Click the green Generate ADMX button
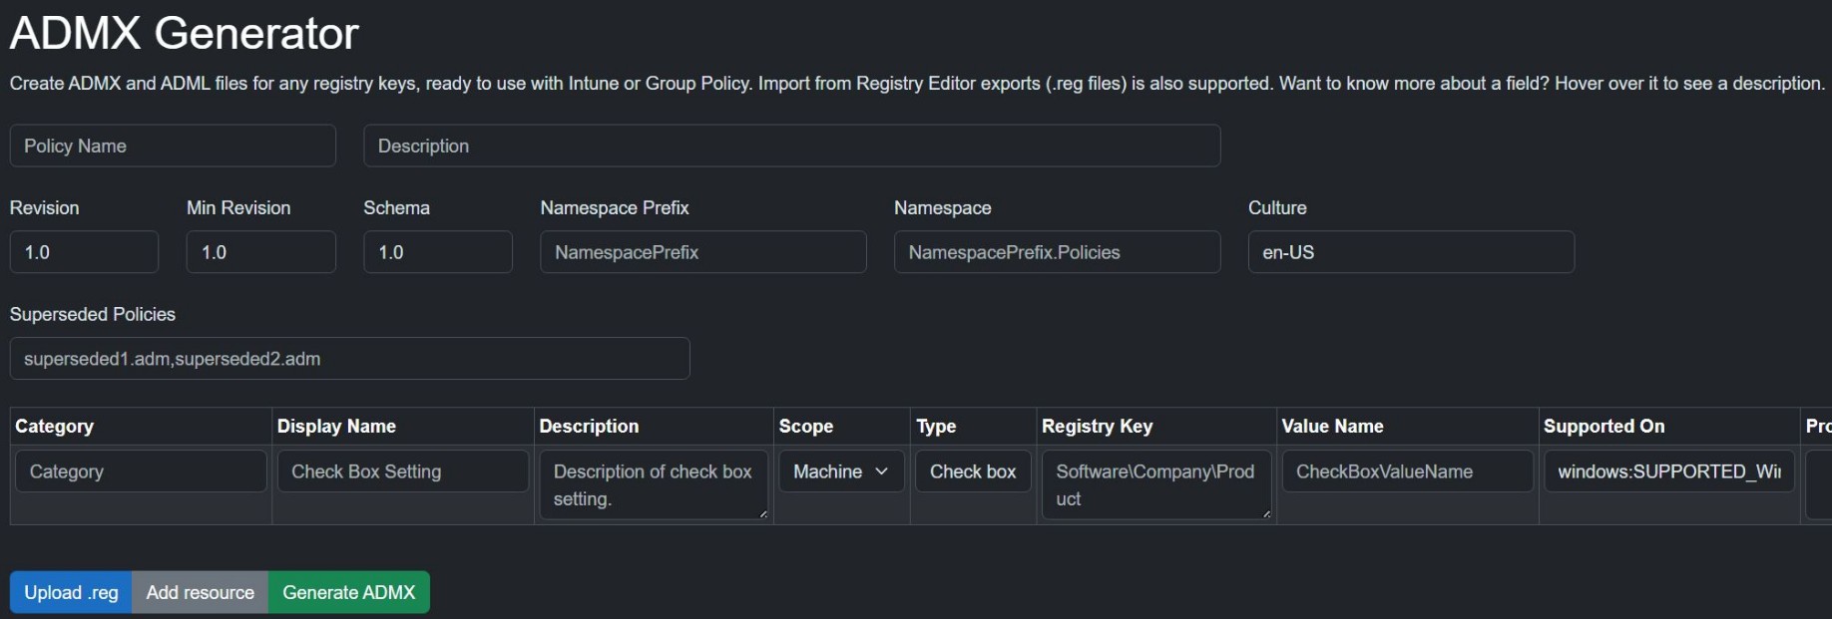Viewport: 1832px width, 619px height. [x=348, y=592]
